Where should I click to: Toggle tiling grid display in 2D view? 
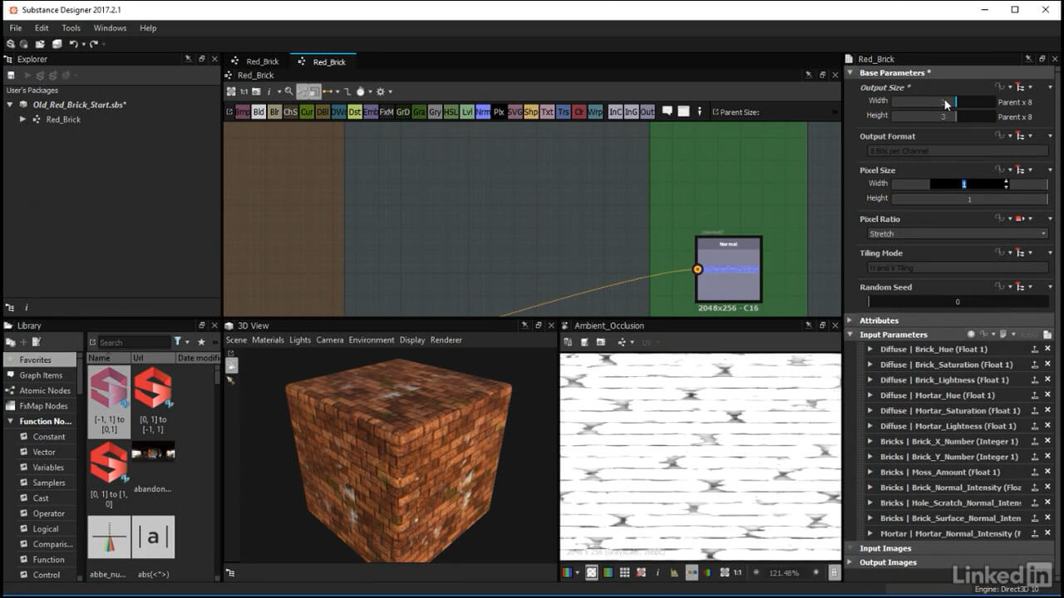[624, 573]
